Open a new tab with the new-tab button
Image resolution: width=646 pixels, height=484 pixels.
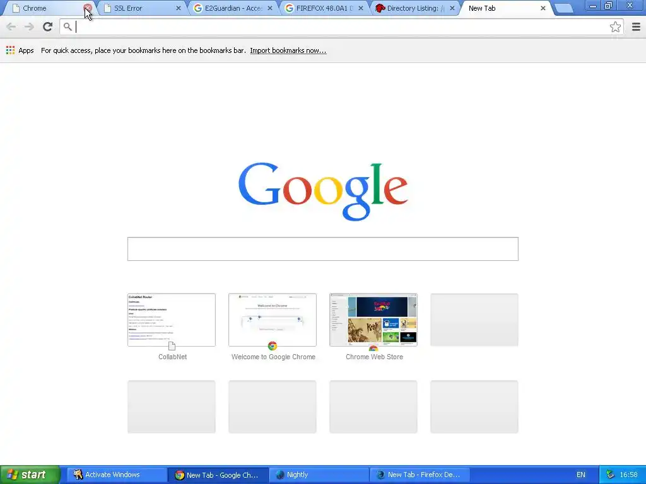564,8
